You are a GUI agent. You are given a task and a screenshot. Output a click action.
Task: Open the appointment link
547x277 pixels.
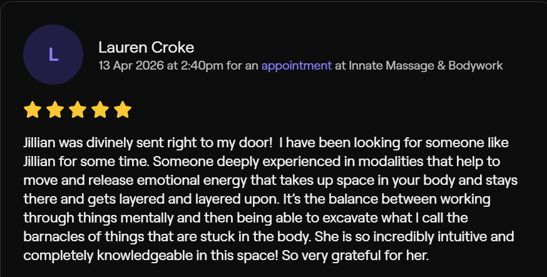point(297,66)
